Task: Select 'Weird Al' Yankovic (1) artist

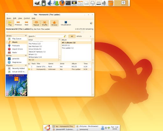Action: [43, 52]
